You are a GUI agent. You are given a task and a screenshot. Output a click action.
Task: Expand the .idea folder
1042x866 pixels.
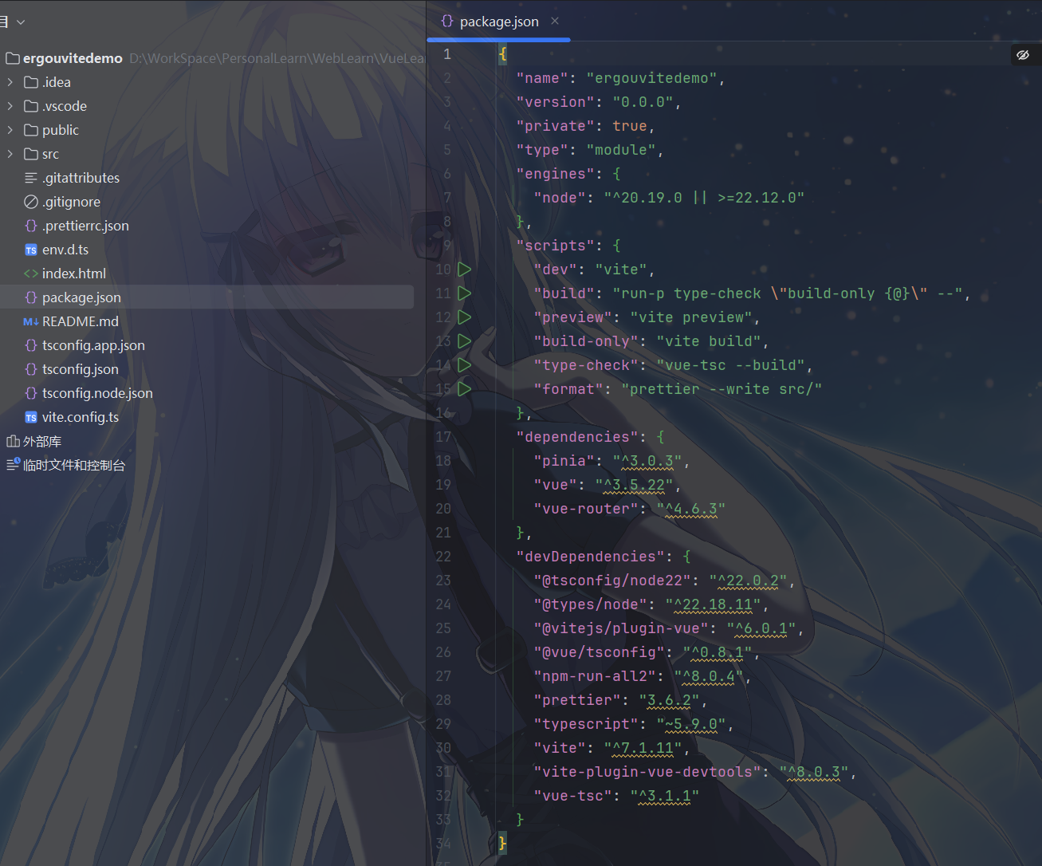coord(10,82)
